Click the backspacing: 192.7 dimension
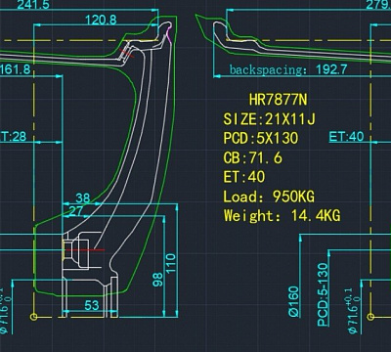The height and width of the screenshot is (352, 391). (x=288, y=69)
